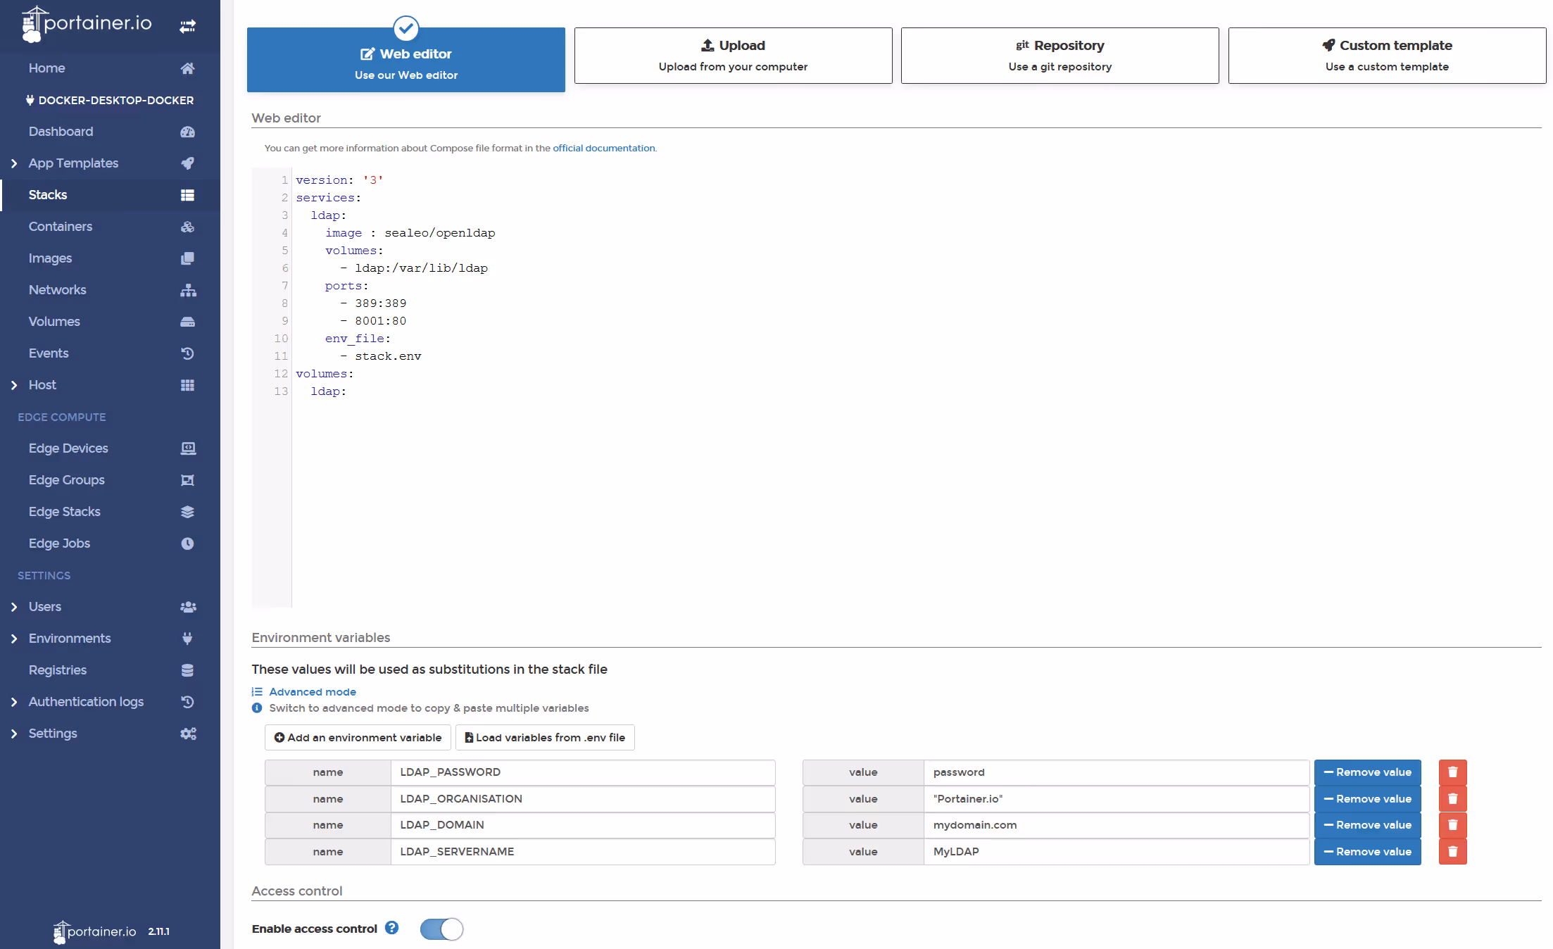Remove value for LDAP_PASSWORD row

[x=1367, y=772]
